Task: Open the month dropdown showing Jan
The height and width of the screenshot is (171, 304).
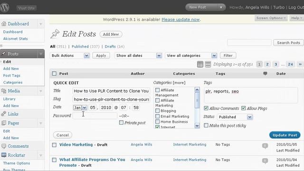Action: [x=80, y=108]
